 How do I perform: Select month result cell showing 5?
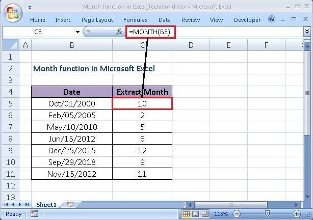142,127
